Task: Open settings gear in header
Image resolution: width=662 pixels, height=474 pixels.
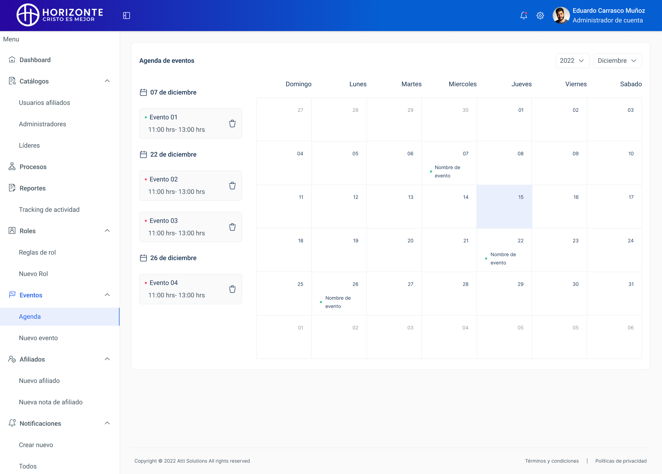Action: click(x=540, y=16)
